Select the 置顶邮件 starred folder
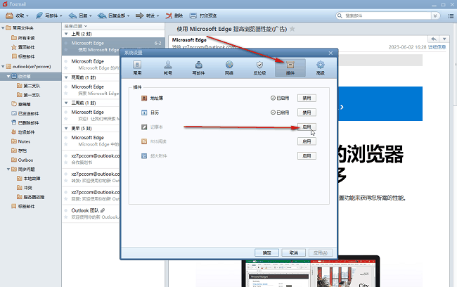 point(23,47)
